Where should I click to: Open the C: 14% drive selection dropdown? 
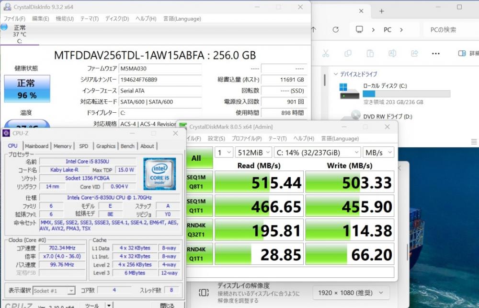point(317,152)
